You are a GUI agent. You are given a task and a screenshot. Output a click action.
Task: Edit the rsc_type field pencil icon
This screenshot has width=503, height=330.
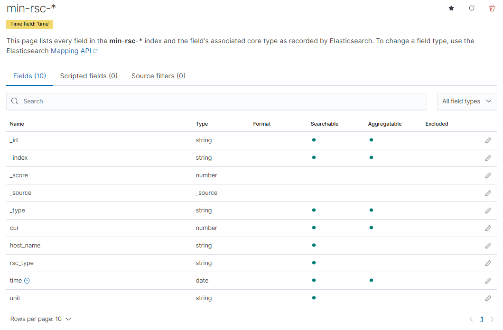pos(488,263)
